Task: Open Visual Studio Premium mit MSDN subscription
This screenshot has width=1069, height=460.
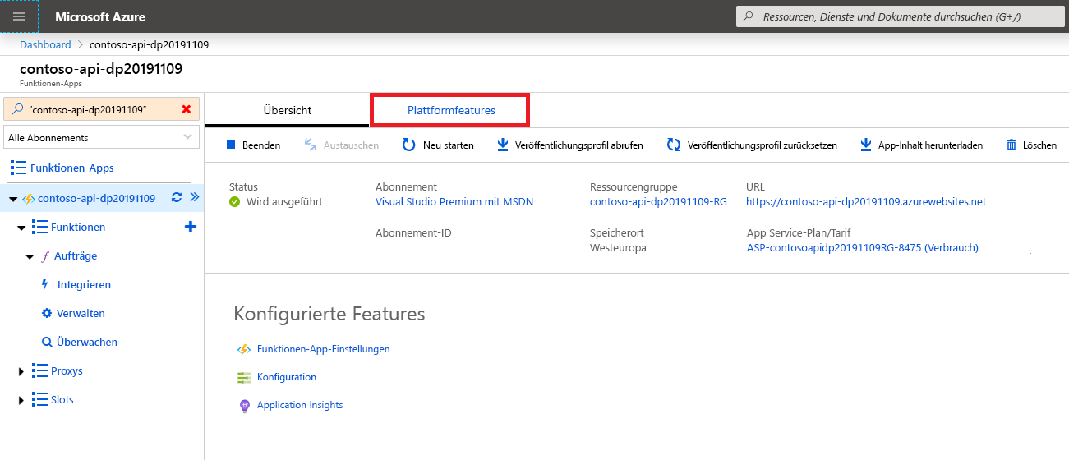Action: (x=454, y=201)
